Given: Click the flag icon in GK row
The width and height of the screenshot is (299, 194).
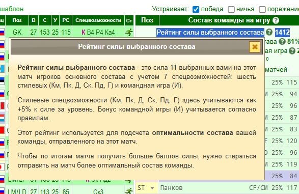Looking at the screenshot, I should pyautogui.click(x=2, y=32).
